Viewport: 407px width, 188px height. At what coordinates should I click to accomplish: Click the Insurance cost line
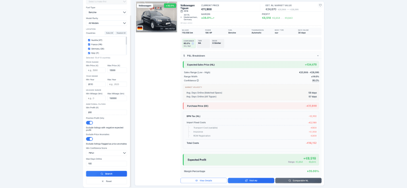[254, 132]
